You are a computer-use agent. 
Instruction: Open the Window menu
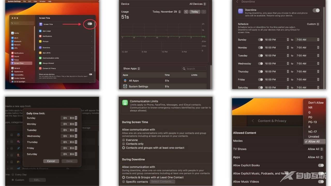(42, 1)
